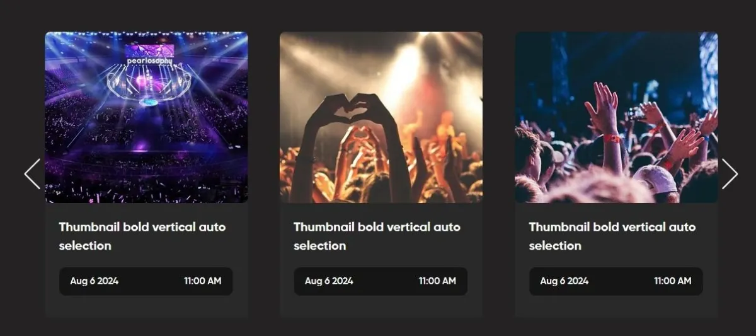Select 11:00 AM on the heart-hands card
This screenshot has height=336, width=756.
click(x=437, y=281)
